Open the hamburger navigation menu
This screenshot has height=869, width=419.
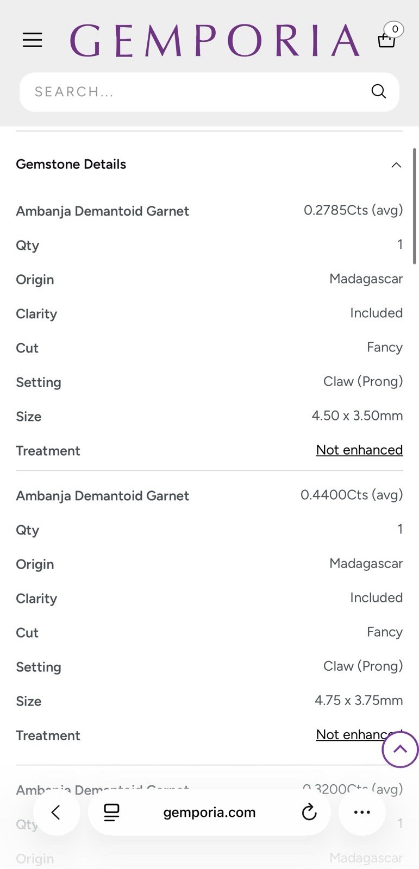click(x=32, y=40)
